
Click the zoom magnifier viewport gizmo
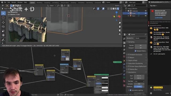120,23
